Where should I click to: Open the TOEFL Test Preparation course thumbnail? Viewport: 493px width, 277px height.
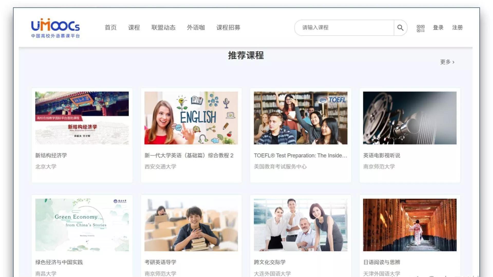pos(300,118)
